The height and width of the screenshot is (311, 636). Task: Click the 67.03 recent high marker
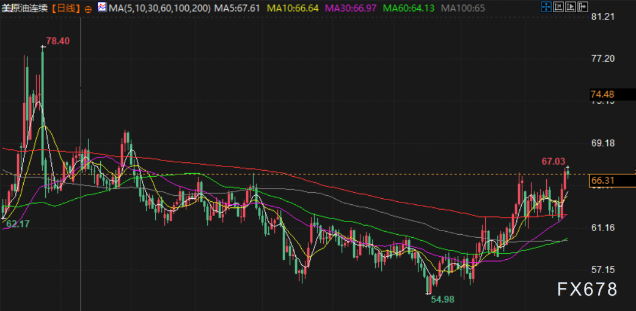(554, 161)
